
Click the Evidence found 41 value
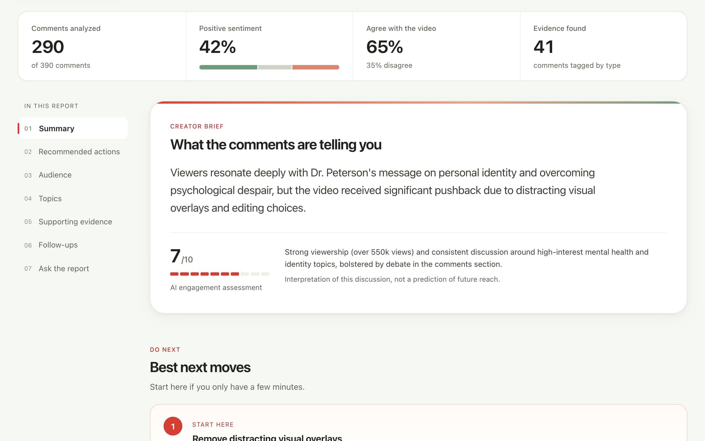click(x=543, y=47)
